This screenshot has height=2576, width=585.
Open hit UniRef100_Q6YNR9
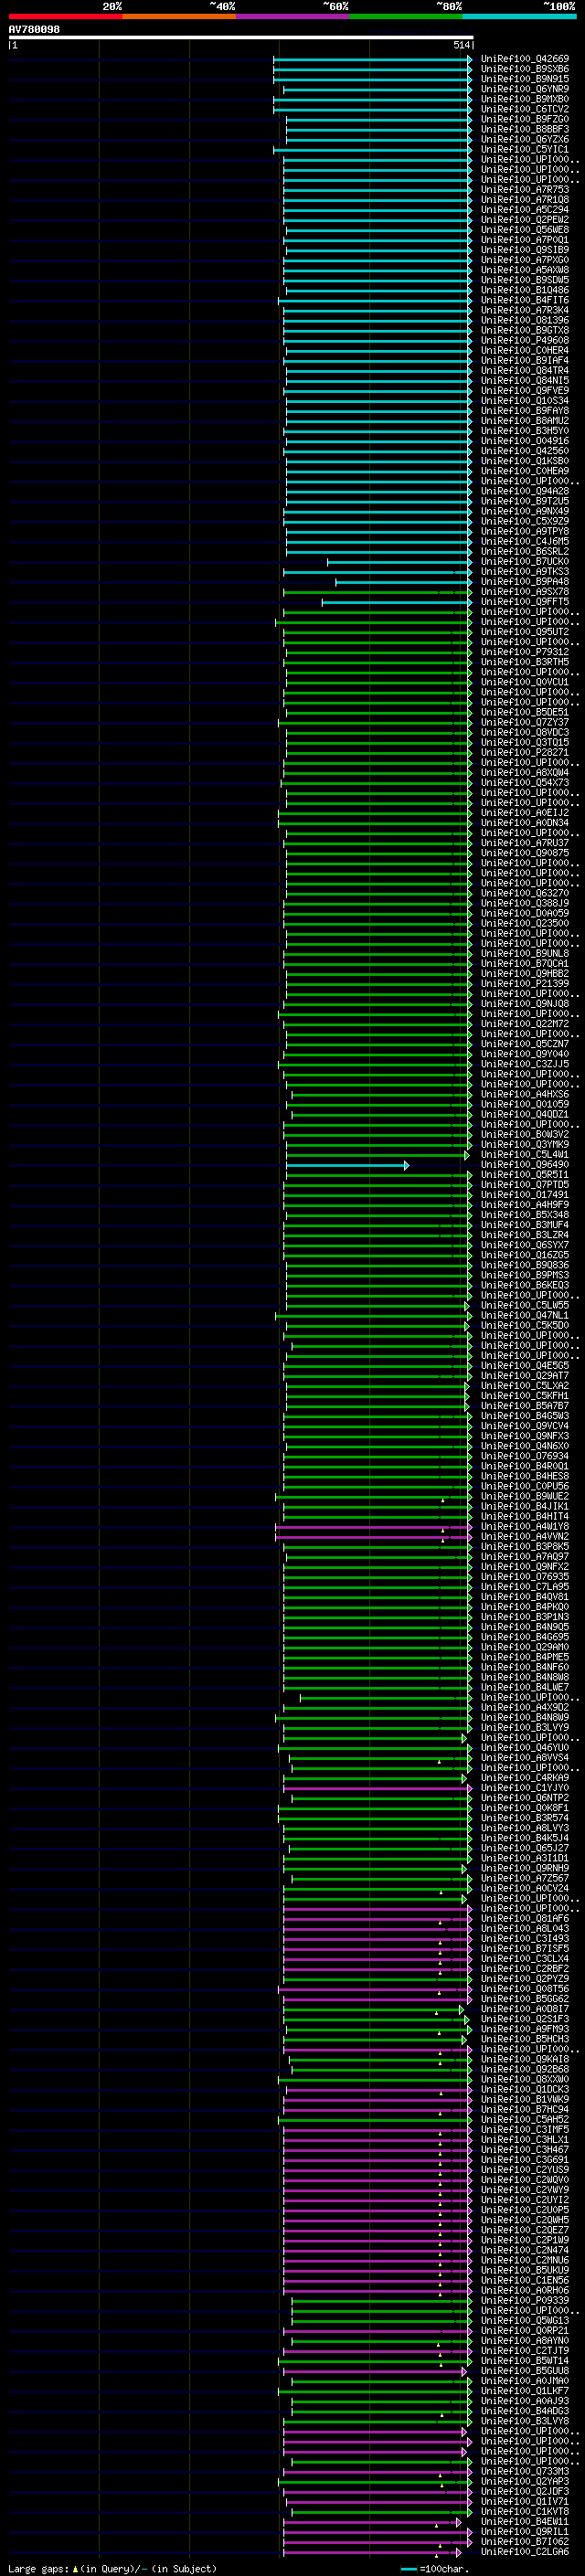[524, 89]
